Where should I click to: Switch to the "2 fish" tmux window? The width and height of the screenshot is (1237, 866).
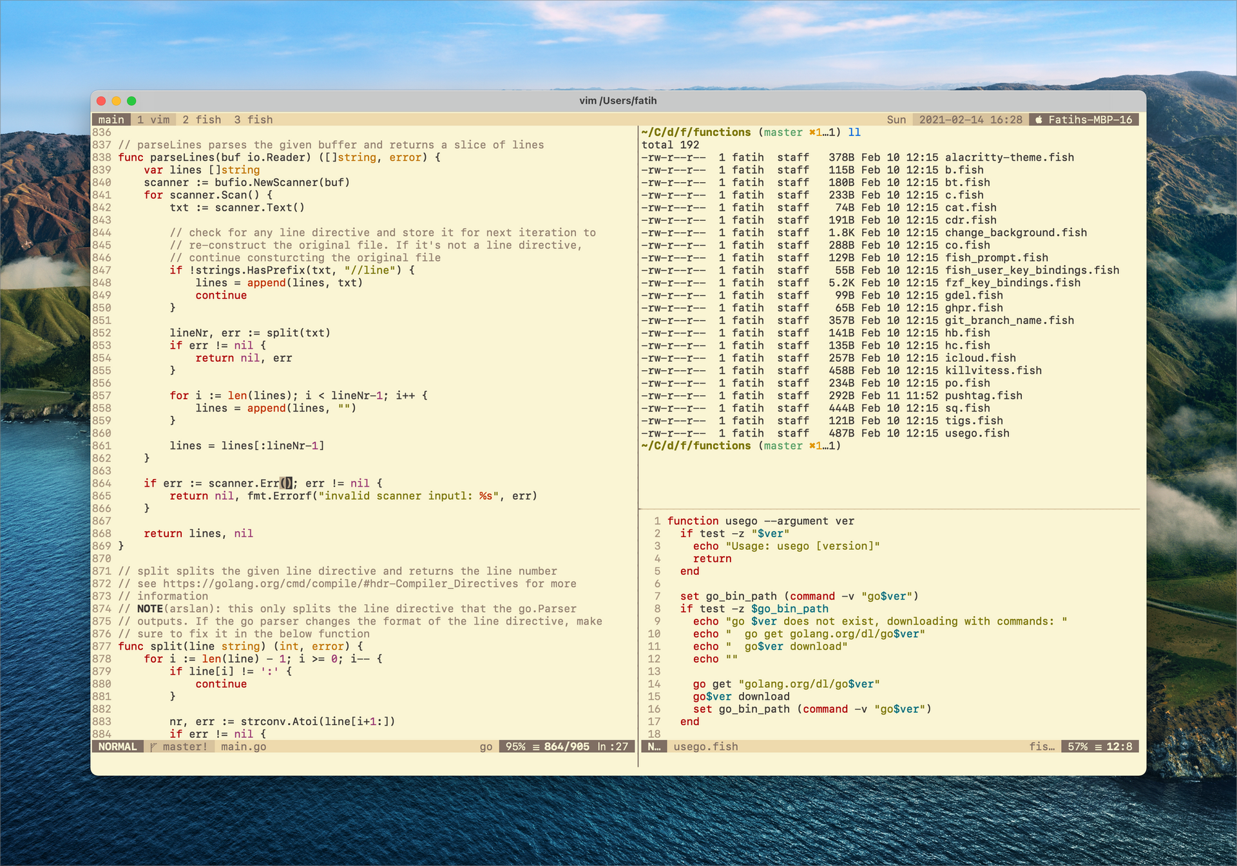(202, 119)
